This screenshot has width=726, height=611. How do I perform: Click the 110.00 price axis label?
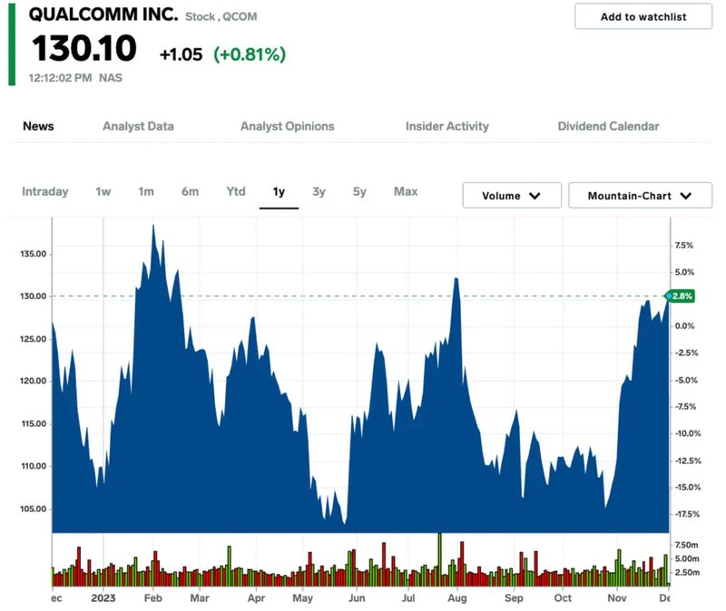(34, 466)
